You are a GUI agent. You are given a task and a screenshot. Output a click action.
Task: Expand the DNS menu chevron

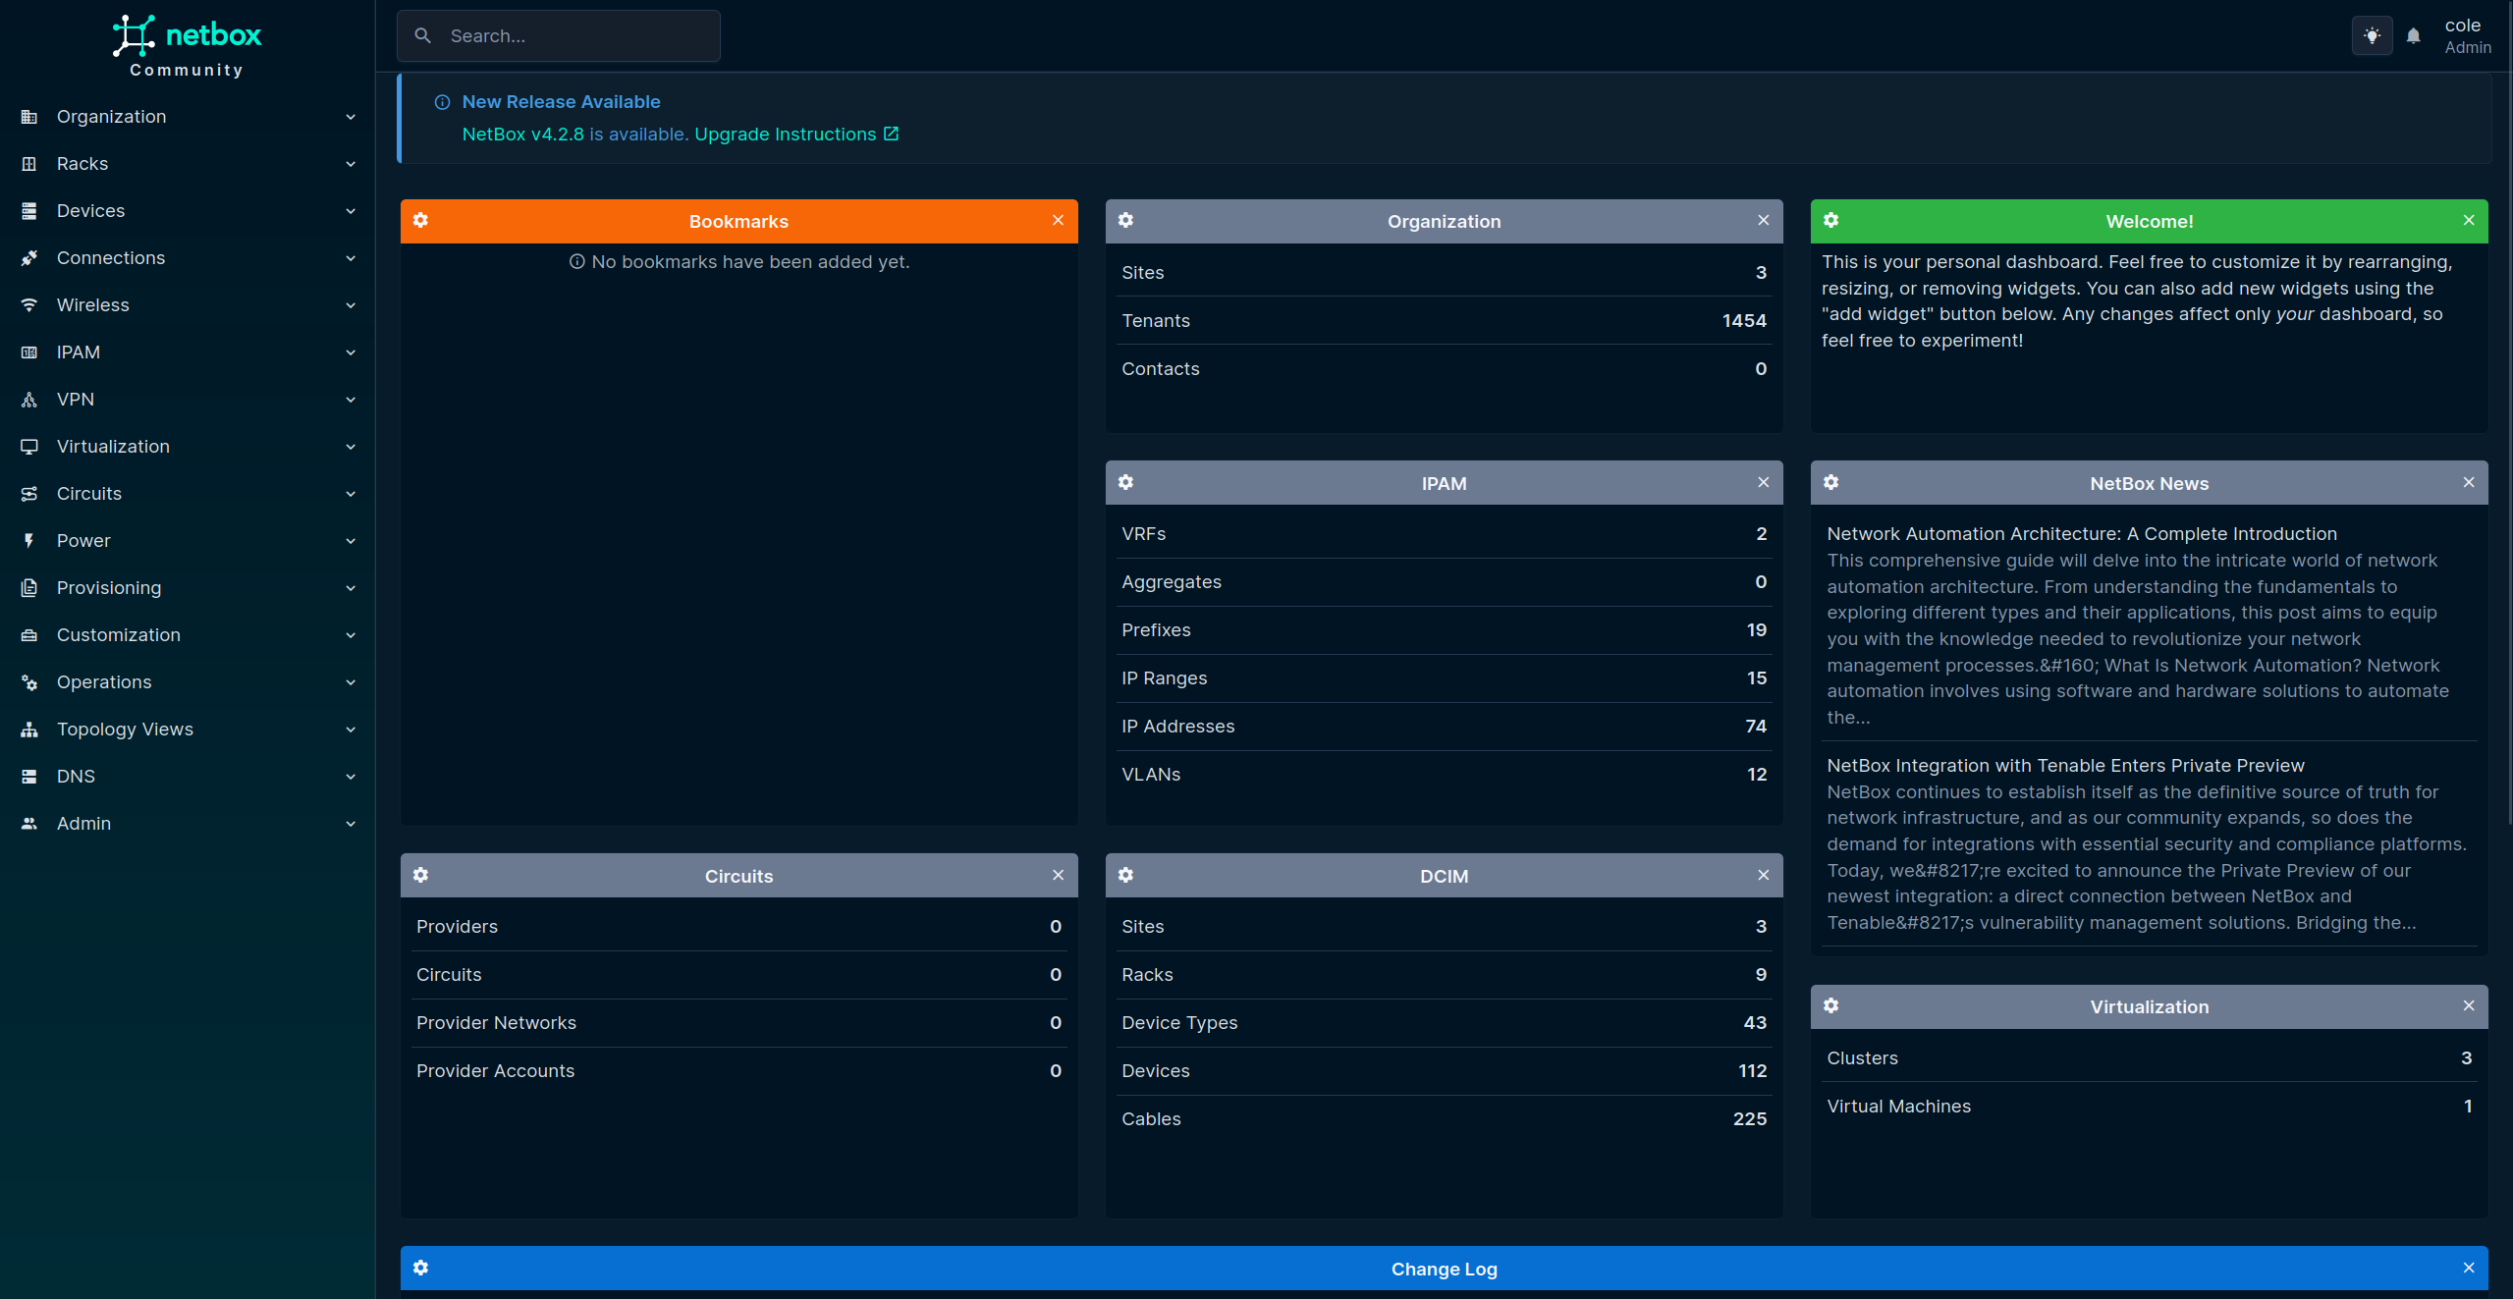click(x=351, y=777)
